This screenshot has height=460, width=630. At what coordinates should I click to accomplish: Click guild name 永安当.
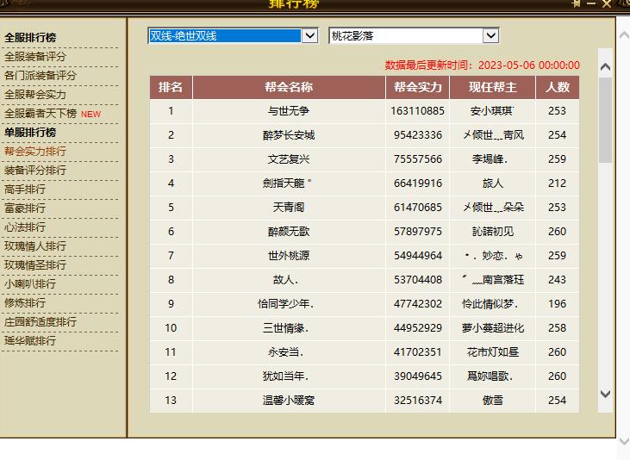tap(285, 352)
